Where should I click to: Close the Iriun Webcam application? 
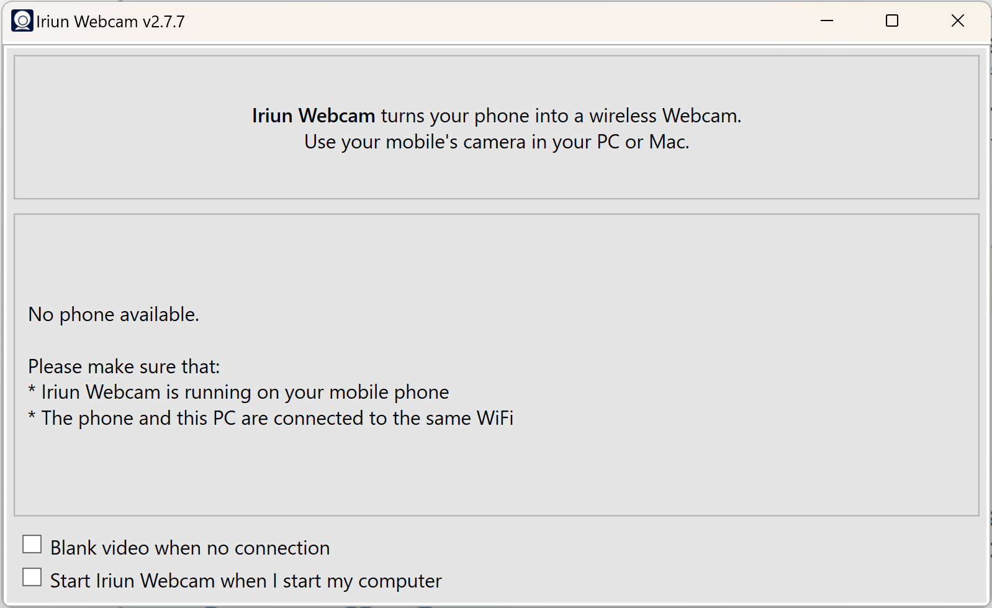click(958, 20)
